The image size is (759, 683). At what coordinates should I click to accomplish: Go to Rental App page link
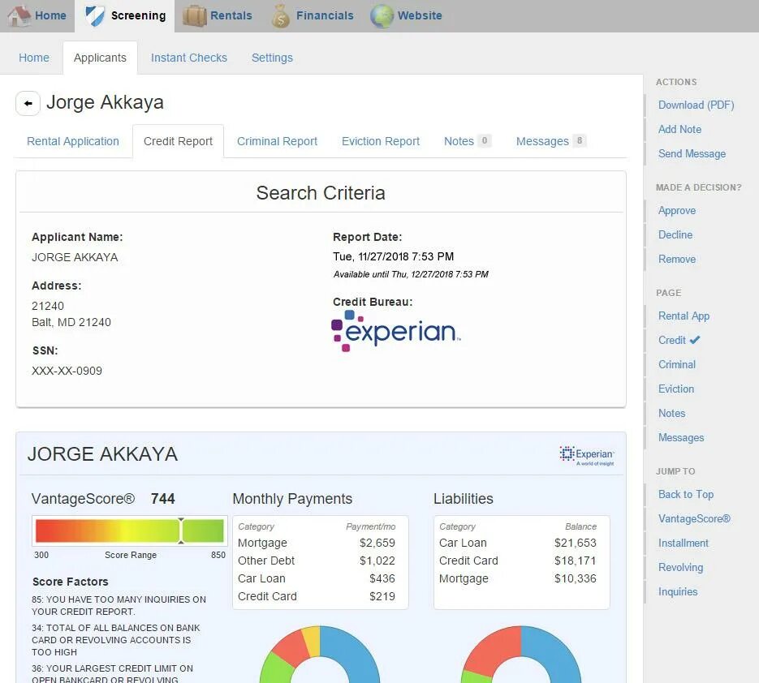pyautogui.click(x=684, y=316)
